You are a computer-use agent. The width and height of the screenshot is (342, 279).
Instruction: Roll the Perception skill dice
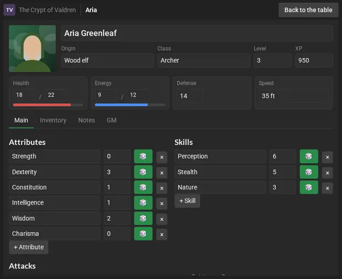309,156
